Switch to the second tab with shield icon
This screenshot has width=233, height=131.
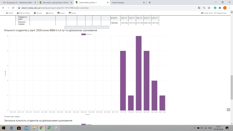56,3
